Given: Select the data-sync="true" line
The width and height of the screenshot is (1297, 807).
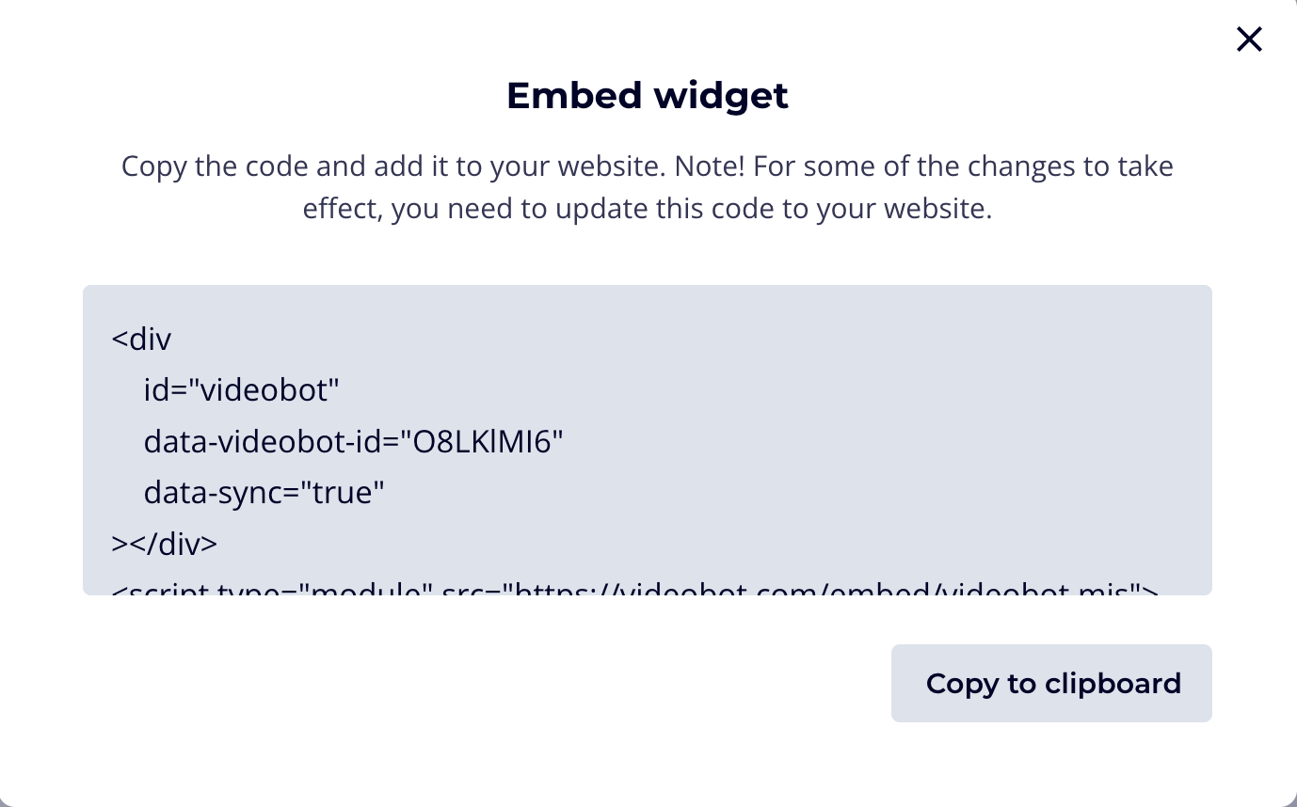Looking at the screenshot, I should (x=264, y=491).
